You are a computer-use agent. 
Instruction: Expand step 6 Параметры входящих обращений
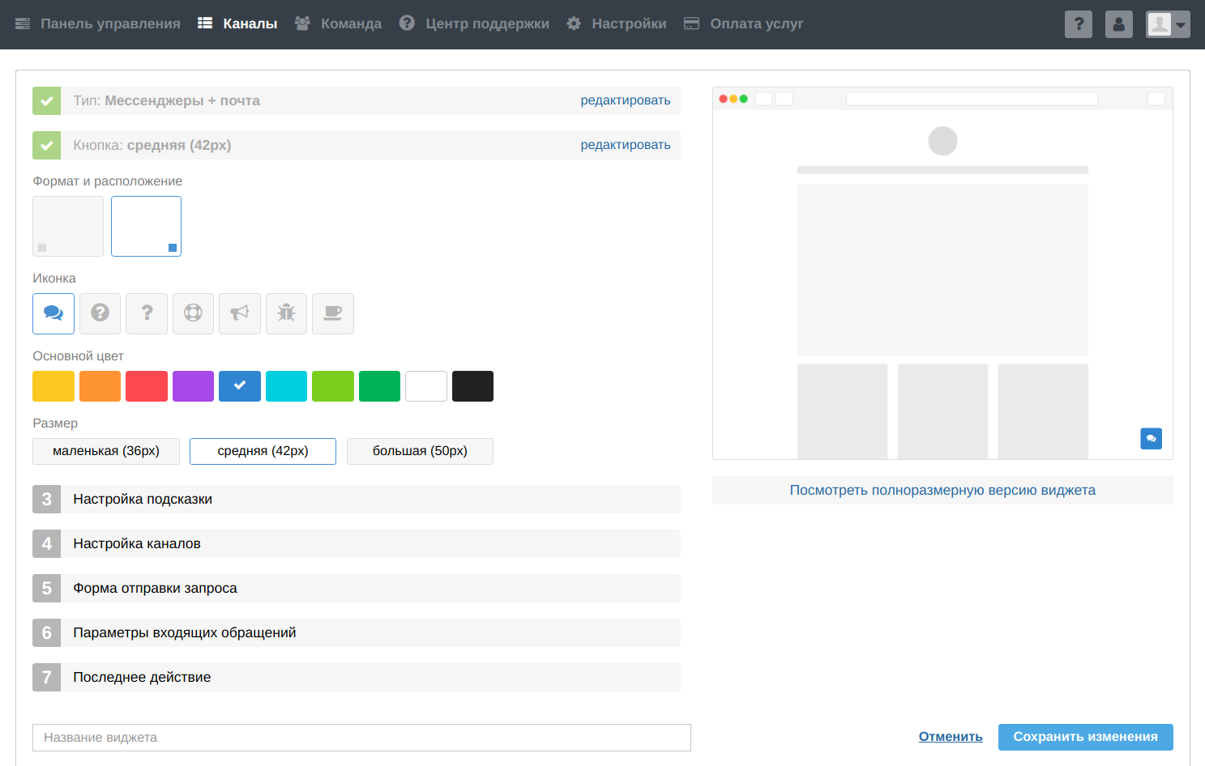[x=357, y=633]
